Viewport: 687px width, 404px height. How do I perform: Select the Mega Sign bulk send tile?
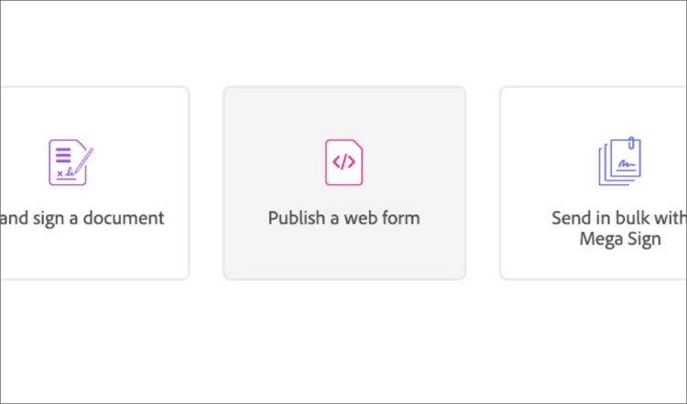(x=594, y=183)
